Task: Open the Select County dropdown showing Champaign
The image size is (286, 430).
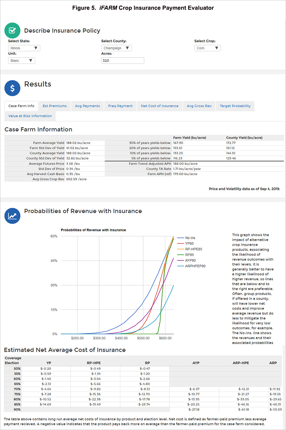Action: [116, 48]
